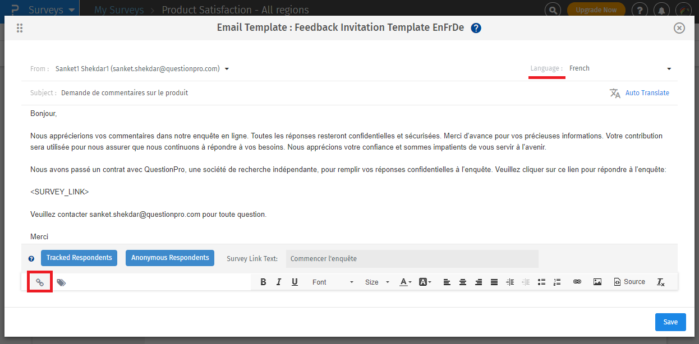This screenshot has height=344, width=699.
Task: Remove formatting with the Tx icon
Action: point(660,282)
